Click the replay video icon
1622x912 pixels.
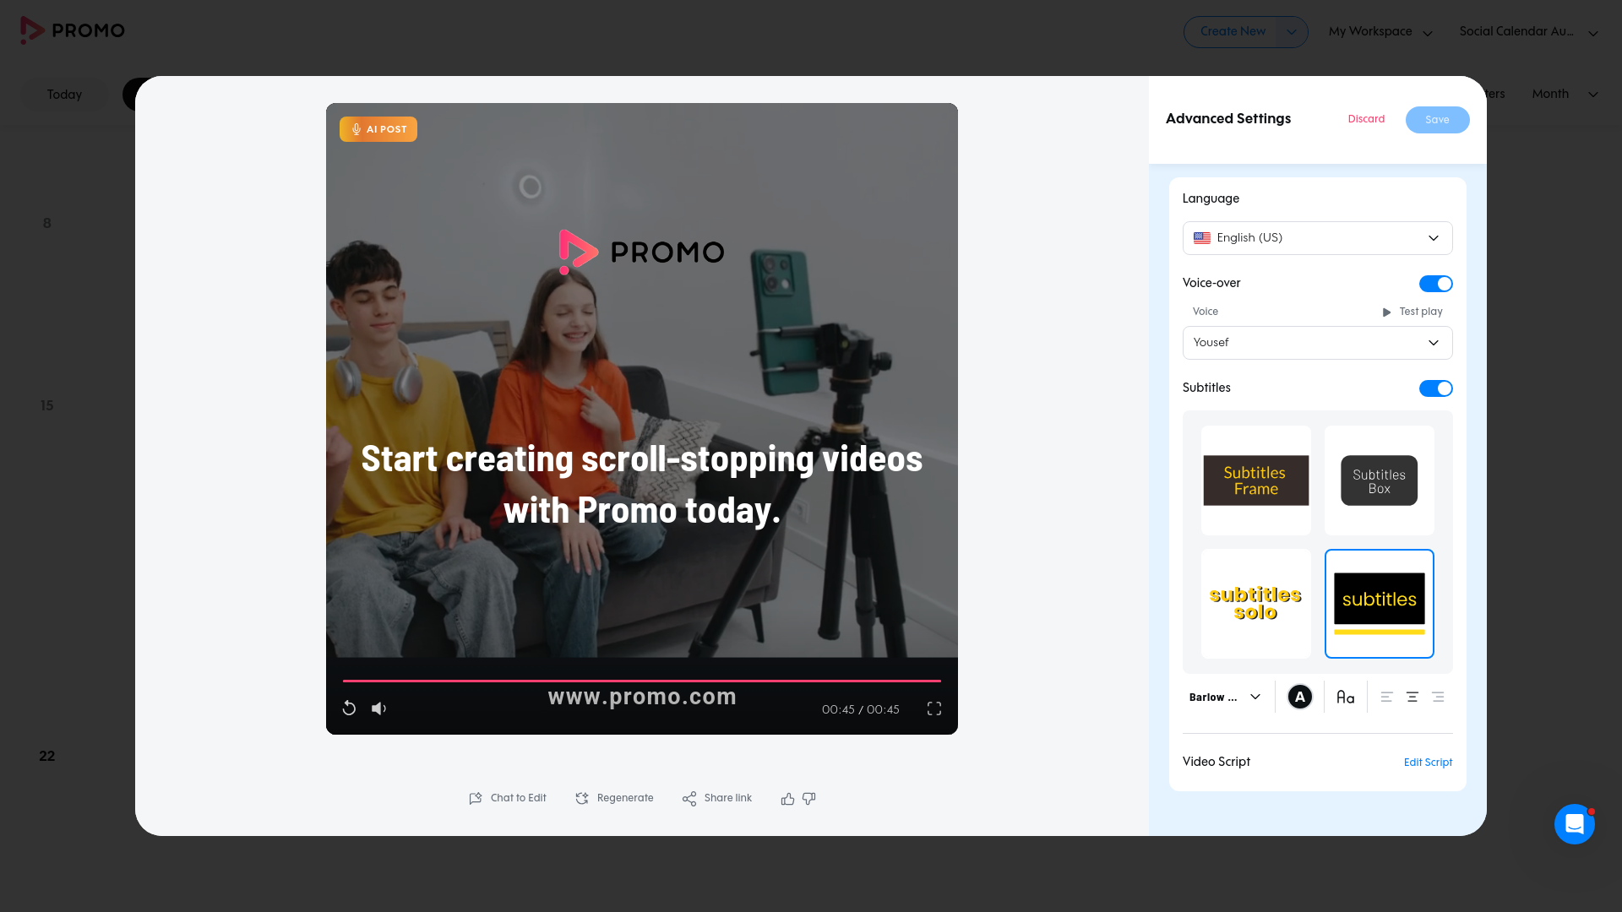[349, 708]
